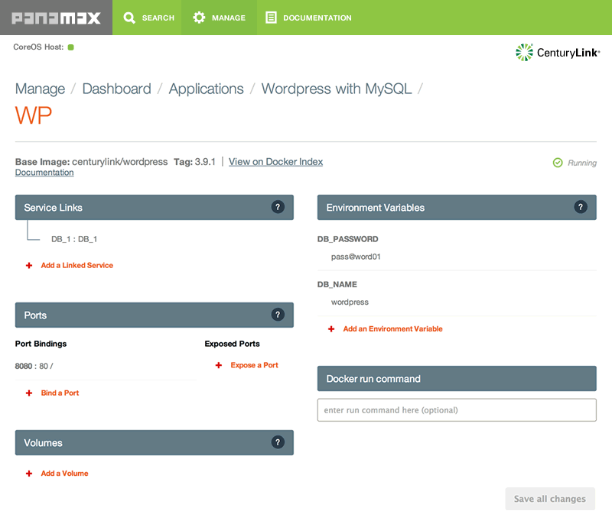
Task: Go to Wordpress with MySQL breadcrumb
Action: pyautogui.click(x=337, y=89)
